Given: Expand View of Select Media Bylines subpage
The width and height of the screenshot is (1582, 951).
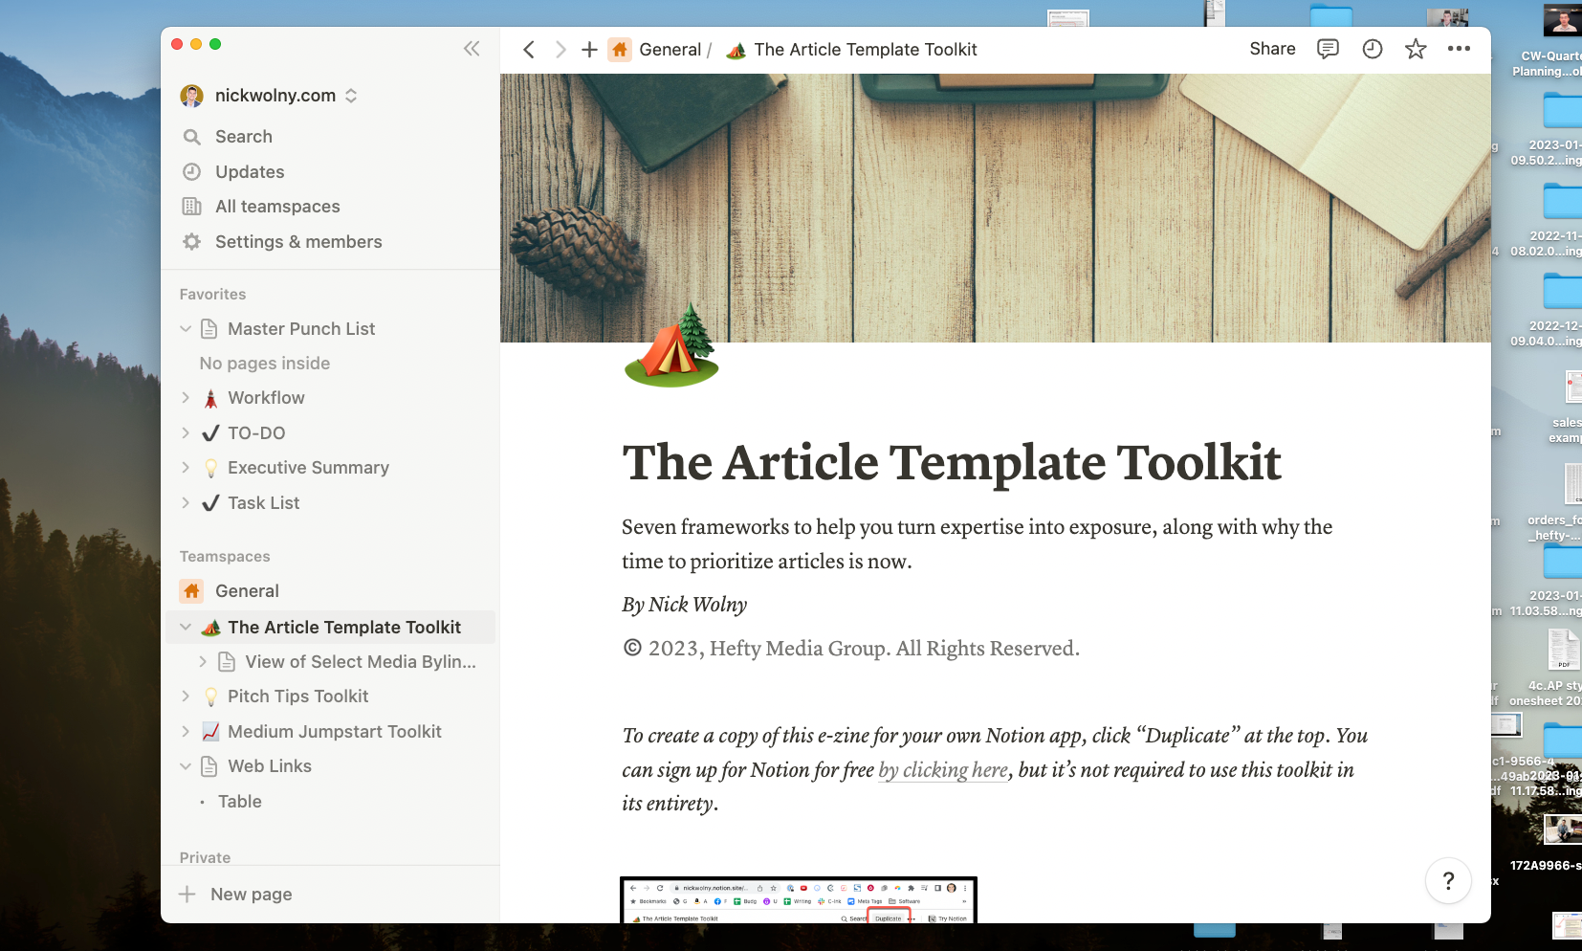Looking at the screenshot, I should tap(203, 662).
